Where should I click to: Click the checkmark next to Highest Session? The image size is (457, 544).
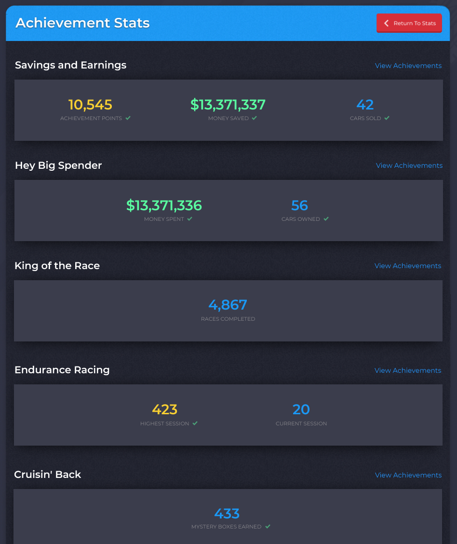[x=195, y=423]
